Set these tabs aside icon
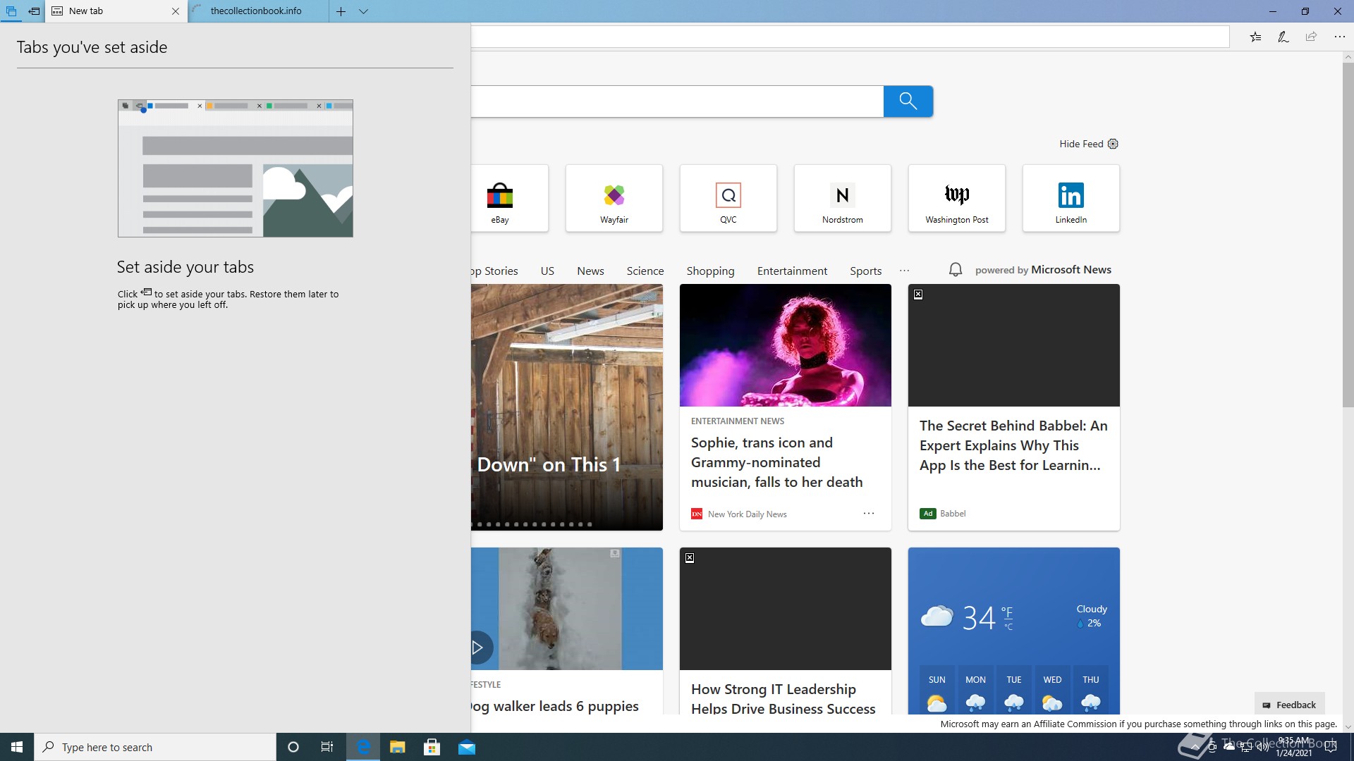This screenshot has width=1354, height=761. (x=34, y=11)
